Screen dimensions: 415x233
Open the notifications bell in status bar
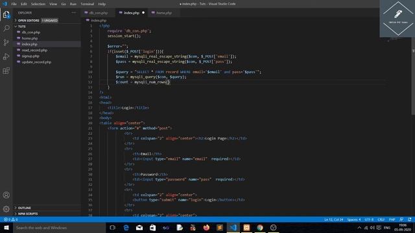(x=409, y=219)
